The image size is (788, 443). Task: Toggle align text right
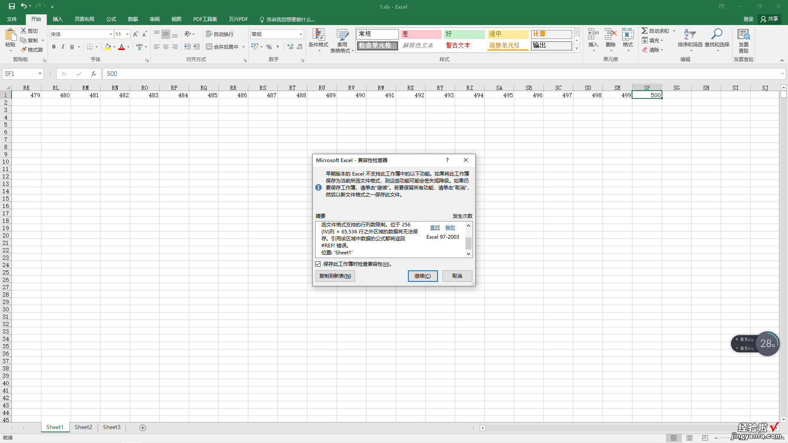pyautogui.click(x=175, y=47)
